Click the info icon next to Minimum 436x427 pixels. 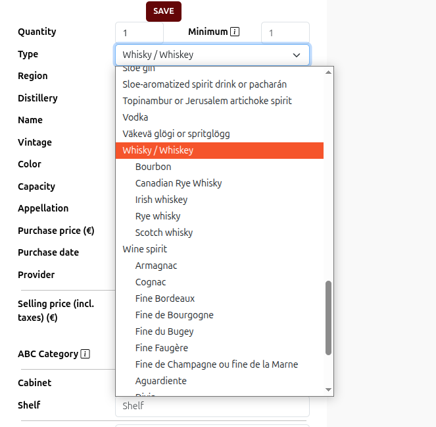tap(235, 32)
